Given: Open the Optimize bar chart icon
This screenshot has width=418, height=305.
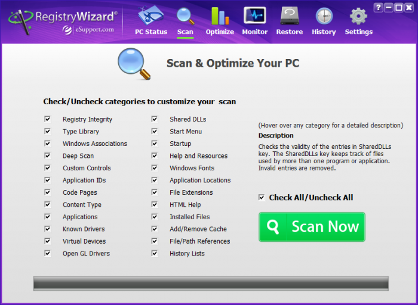Looking at the screenshot, I should click(x=219, y=16).
